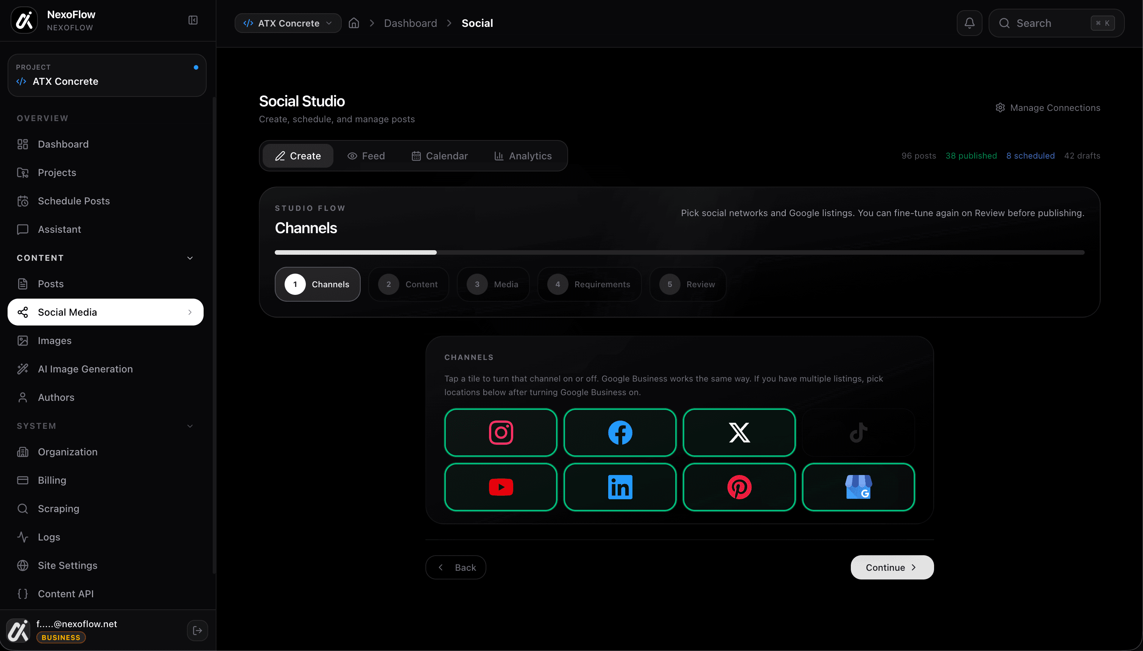Toggle the Google Business channel tile
This screenshot has height=651, width=1143.
tap(858, 487)
